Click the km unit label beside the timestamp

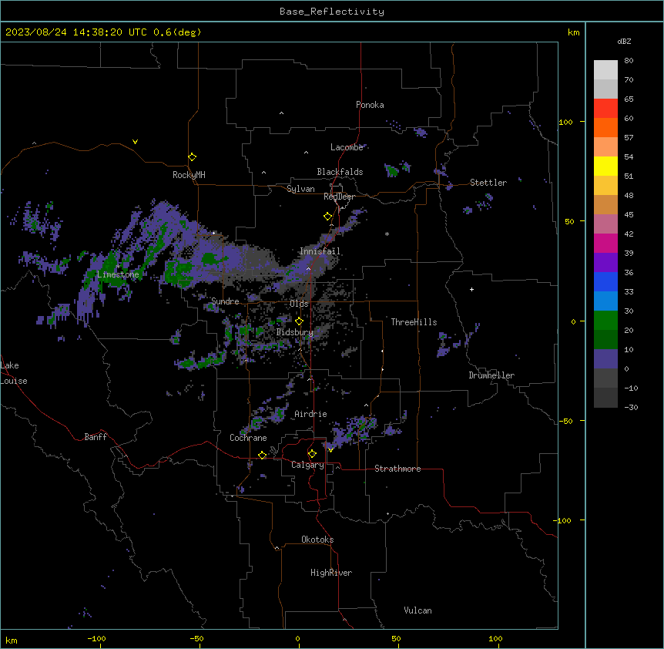pos(574,32)
